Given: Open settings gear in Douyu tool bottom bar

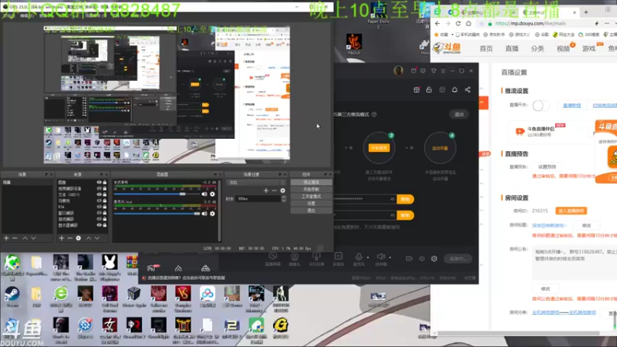Looking at the screenshot, I should click(434, 258).
